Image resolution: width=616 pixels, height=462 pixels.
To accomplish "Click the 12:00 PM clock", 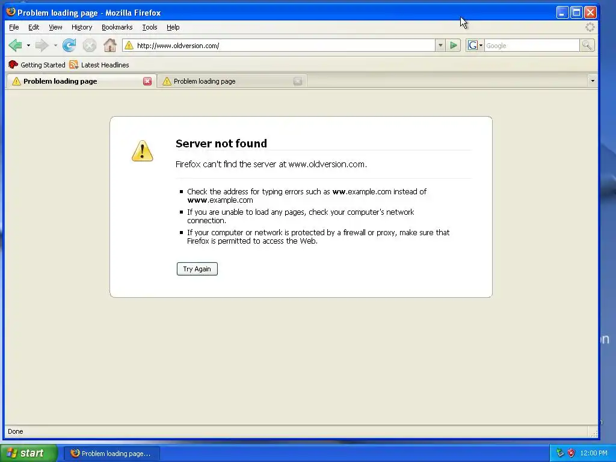I will (594, 453).
